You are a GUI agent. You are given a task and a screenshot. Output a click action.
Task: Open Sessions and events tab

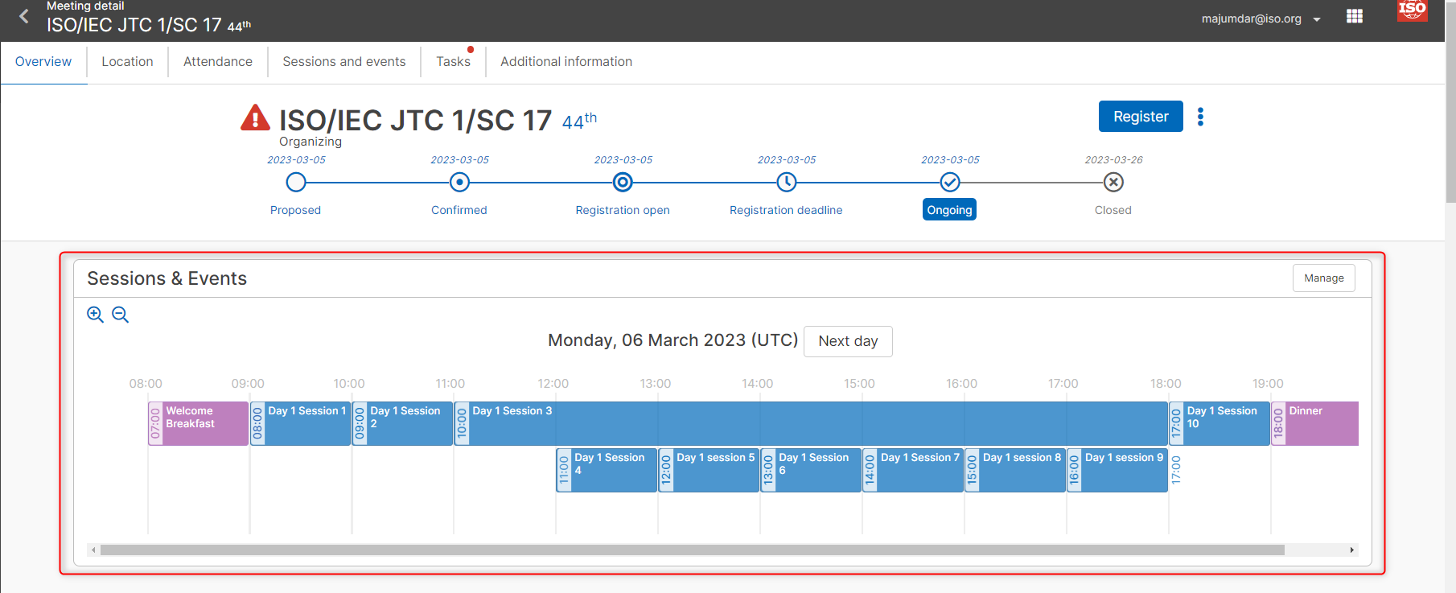[x=344, y=62]
